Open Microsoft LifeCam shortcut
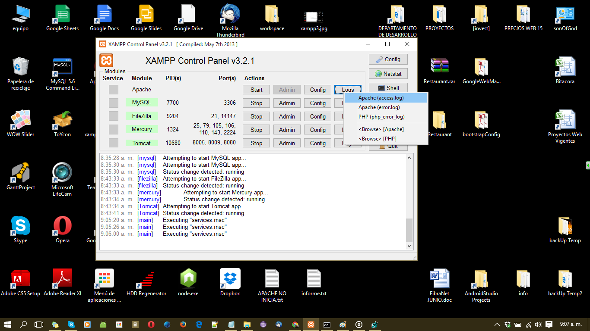This screenshot has width=590, height=331. (x=62, y=180)
